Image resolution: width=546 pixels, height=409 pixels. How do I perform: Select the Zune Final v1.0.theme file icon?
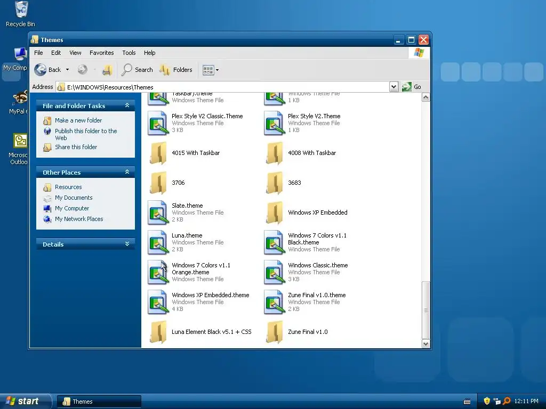274,302
